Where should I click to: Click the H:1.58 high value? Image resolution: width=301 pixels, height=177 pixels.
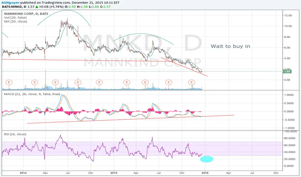point(82,7)
